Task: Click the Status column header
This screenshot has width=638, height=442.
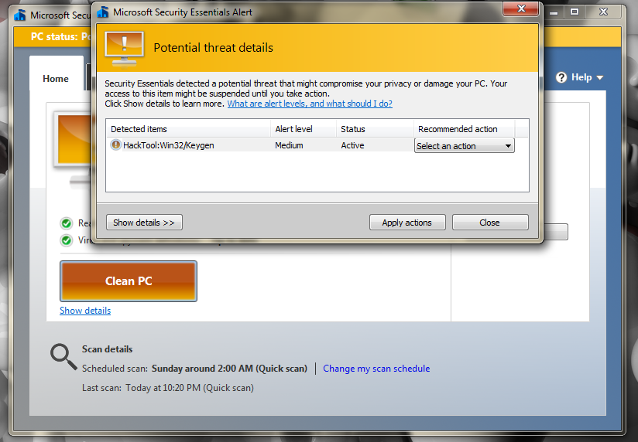Action: (375, 129)
